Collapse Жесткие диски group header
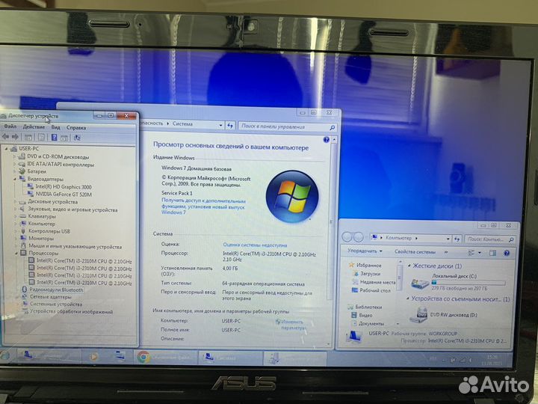The width and height of the screenshot is (538, 404). (409, 266)
